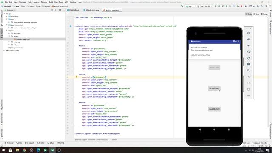272x153 pixels.
Task: Collapse the app module node
Action: (x=5, y=14)
